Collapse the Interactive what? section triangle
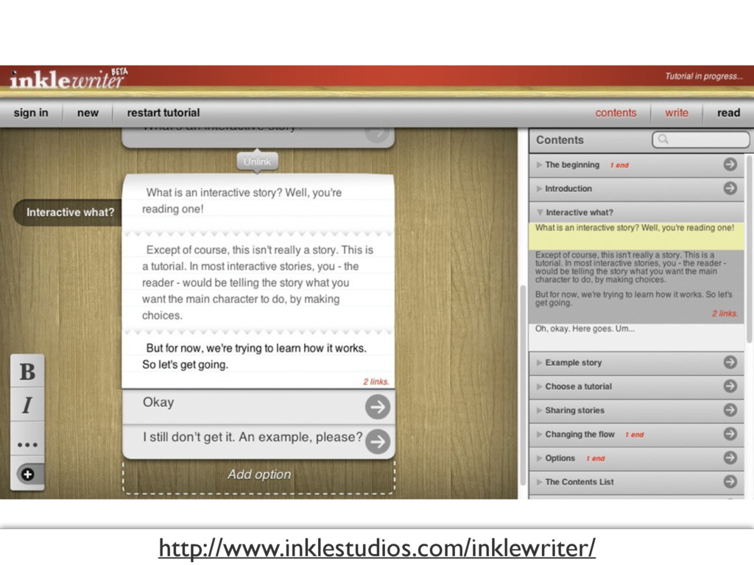 (x=540, y=213)
